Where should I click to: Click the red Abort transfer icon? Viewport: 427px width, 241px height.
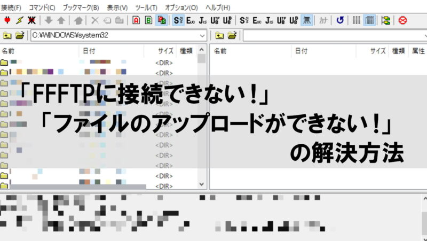[402, 20]
